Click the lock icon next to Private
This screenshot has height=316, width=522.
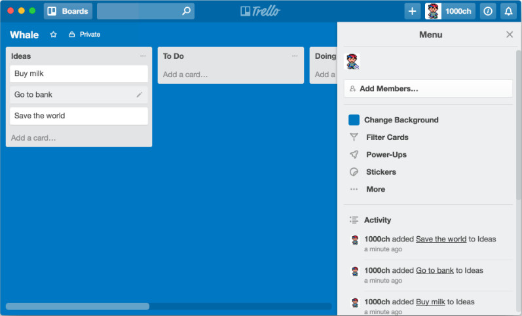(x=71, y=34)
